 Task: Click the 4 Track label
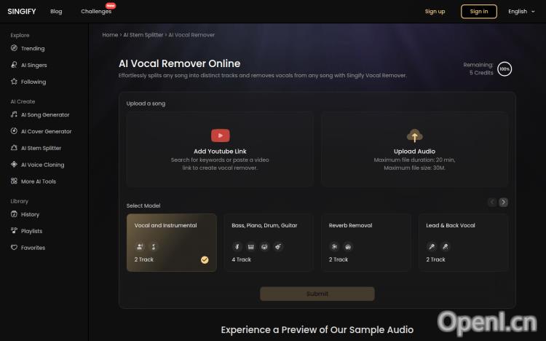(241, 259)
